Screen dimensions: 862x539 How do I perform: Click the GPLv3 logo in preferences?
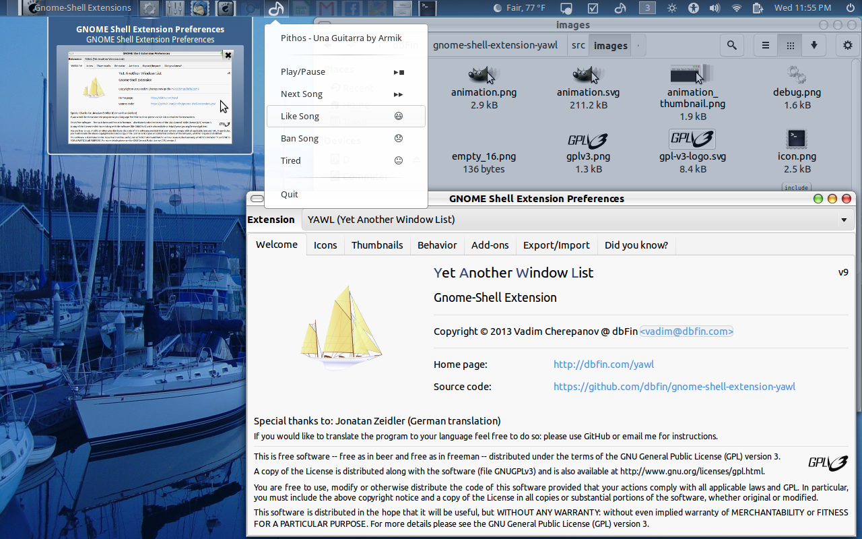tap(828, 463)
